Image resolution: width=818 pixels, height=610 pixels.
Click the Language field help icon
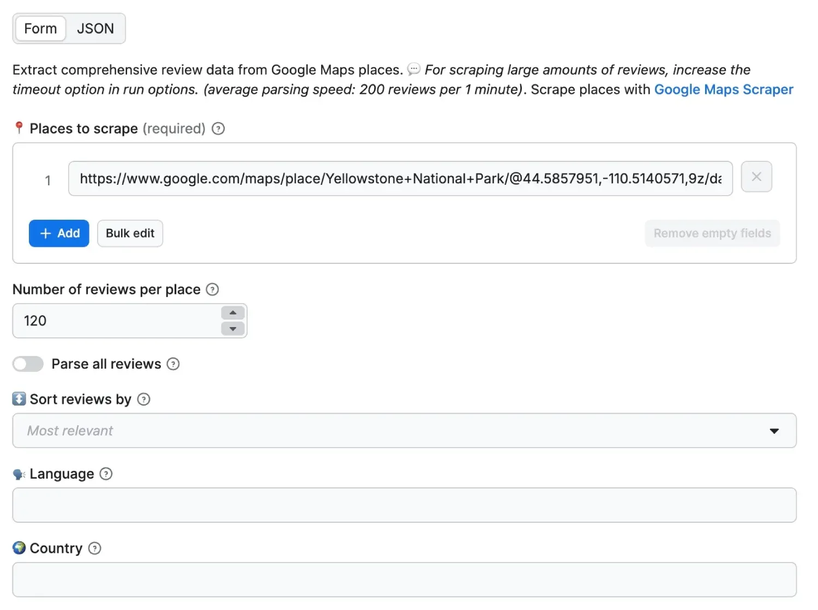click(106, 474)
